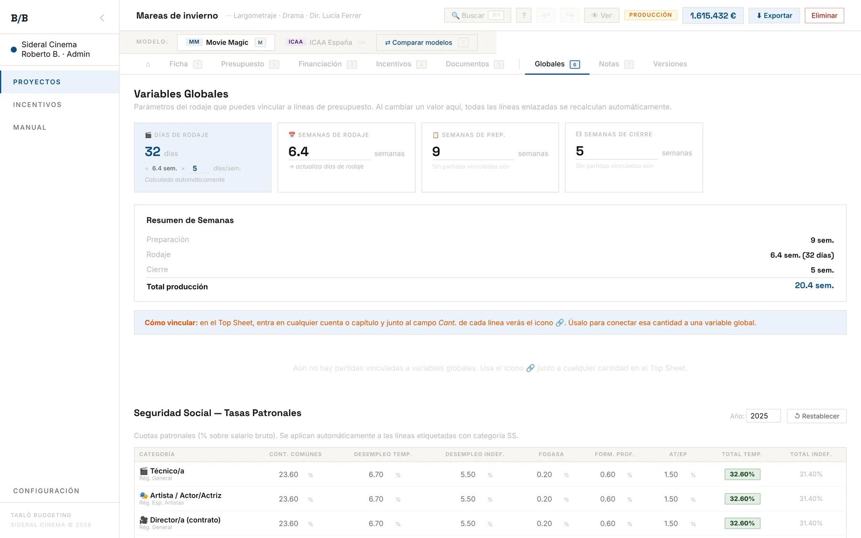Open Incentivos in the left sidebar
Viewport: 861px width, 538px height.
click(60, 105)
